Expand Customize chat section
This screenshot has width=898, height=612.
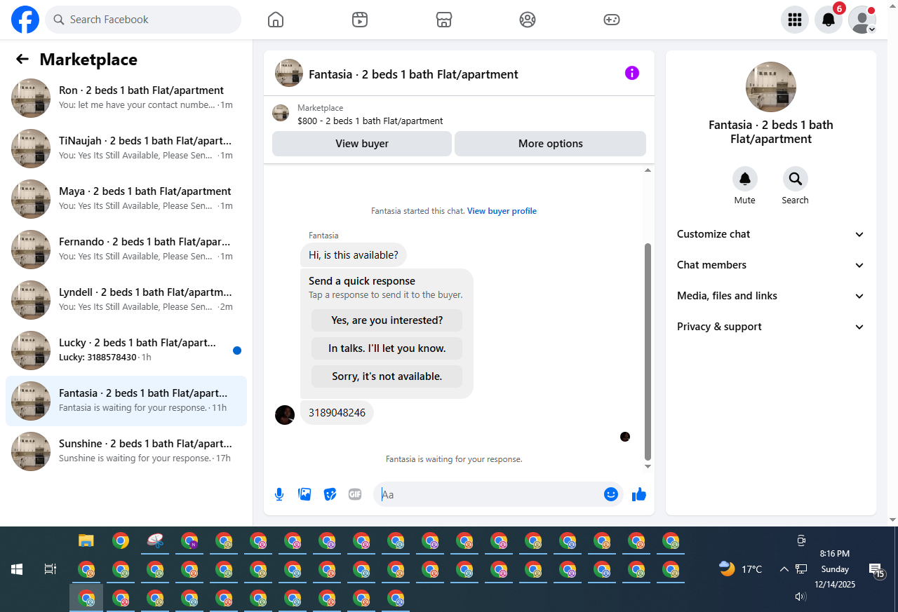pyautogui.click(x=770, y=234)
